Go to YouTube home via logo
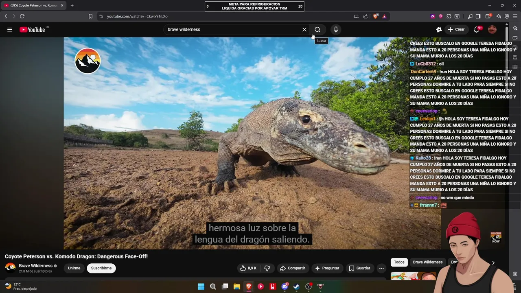521x293 pixels. tap(32, 29)
